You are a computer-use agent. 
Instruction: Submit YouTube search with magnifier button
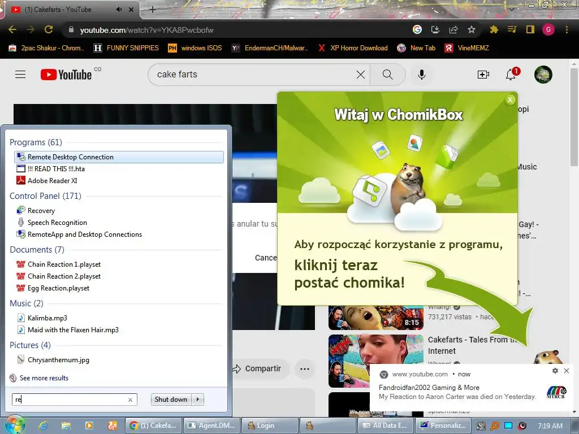(388, 75)
